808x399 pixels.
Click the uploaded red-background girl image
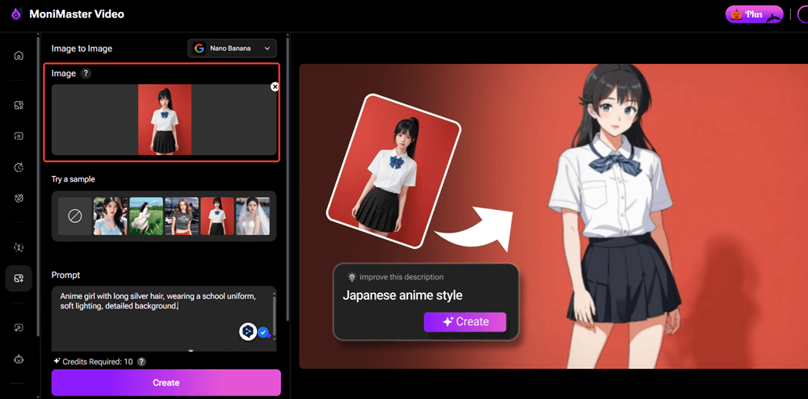(x=165, y=120)
